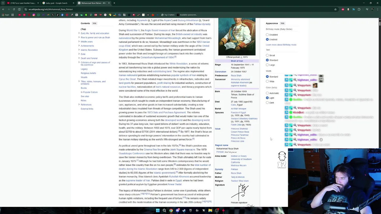Open the Available sponsorsh... bookmark
The image size is (381, 214).
(x=187, y=15)
